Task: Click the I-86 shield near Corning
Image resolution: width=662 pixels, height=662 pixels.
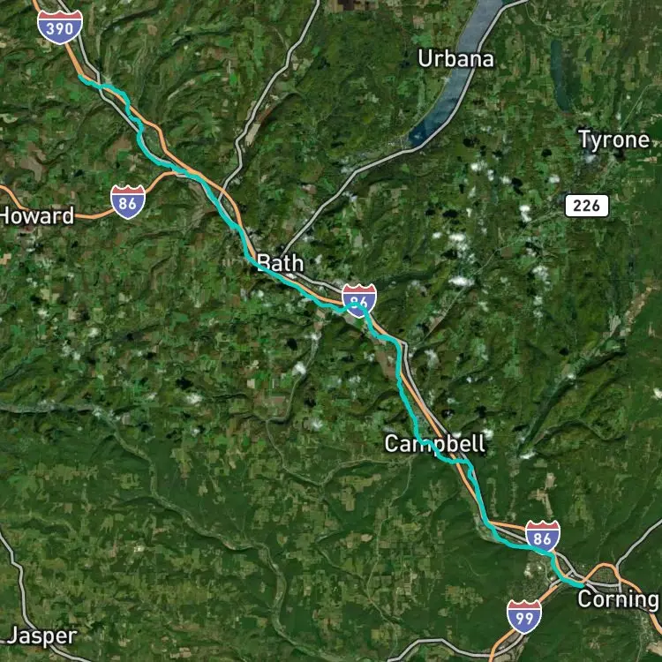Action: pyautogui.click(x=543, y=537)
